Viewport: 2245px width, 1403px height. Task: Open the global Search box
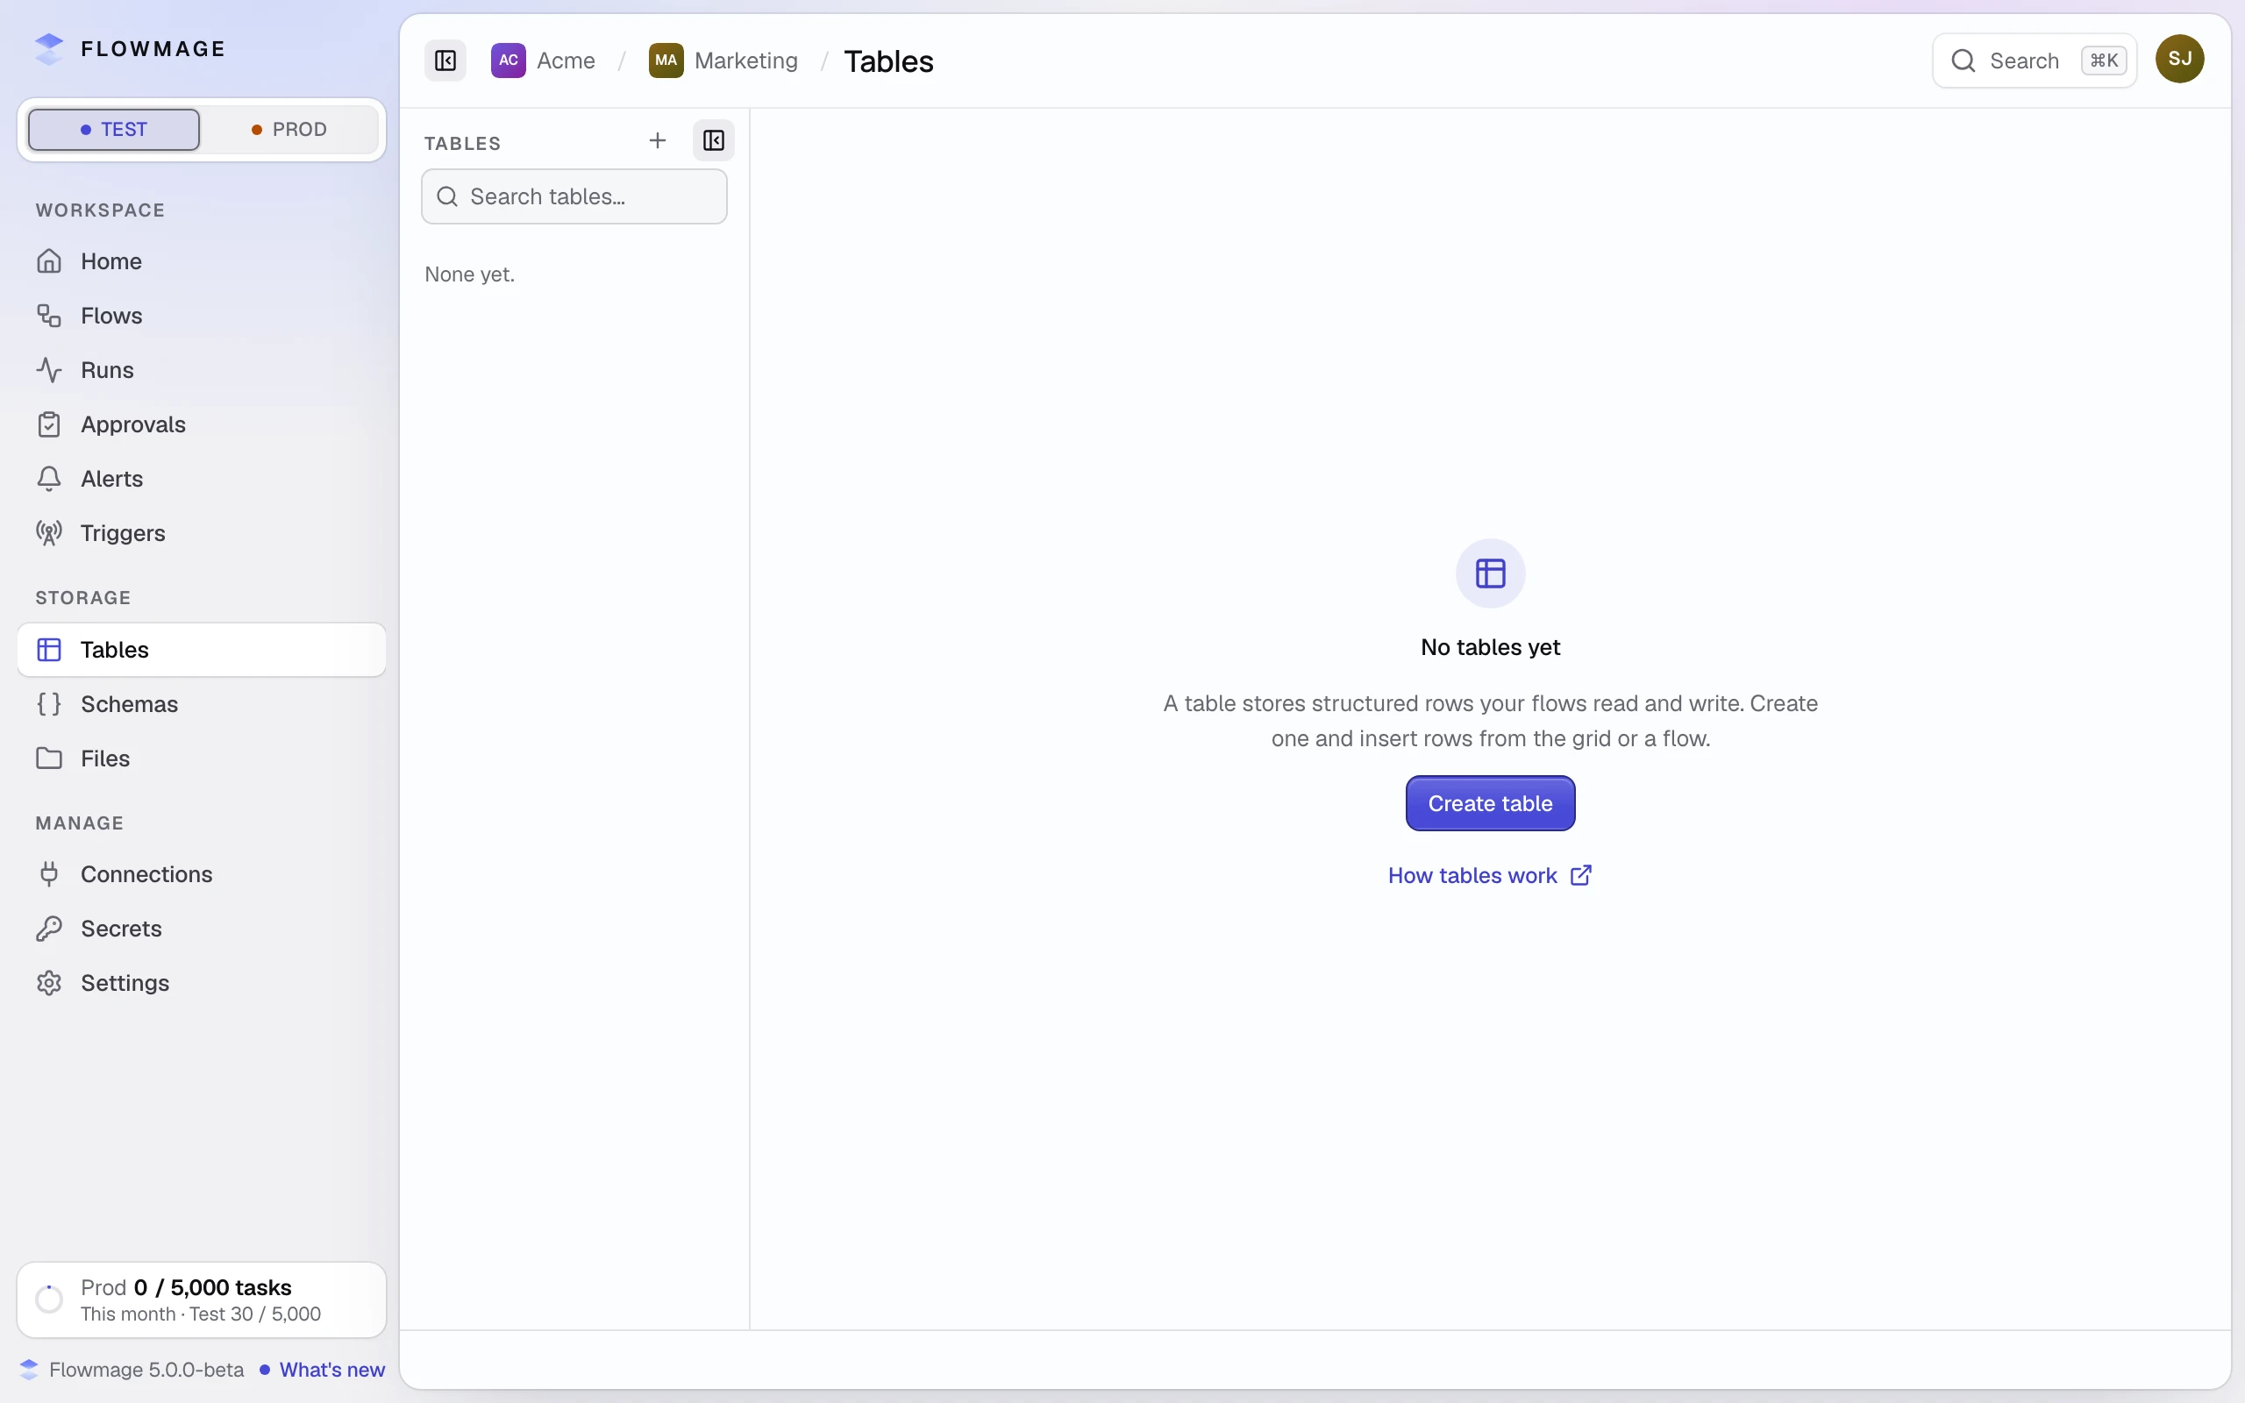click(2035, 61)
